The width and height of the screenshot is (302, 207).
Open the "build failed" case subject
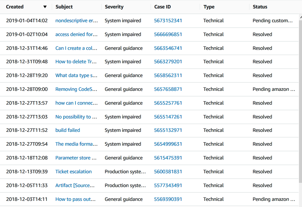(x=67, y=130)
